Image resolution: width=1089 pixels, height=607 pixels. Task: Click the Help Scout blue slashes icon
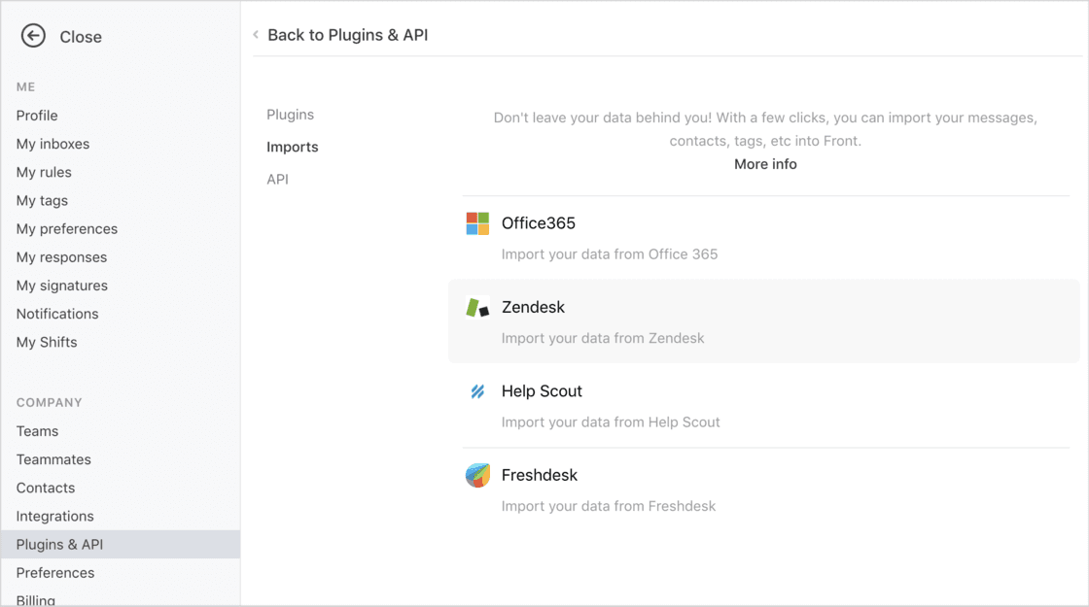(477, 391)
